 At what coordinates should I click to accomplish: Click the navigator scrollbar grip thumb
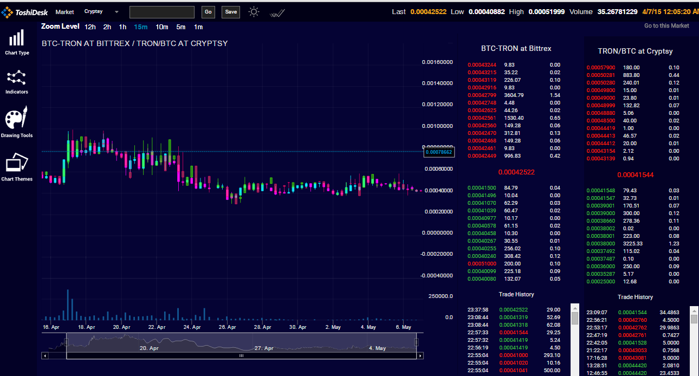click(x=242, y=356)
